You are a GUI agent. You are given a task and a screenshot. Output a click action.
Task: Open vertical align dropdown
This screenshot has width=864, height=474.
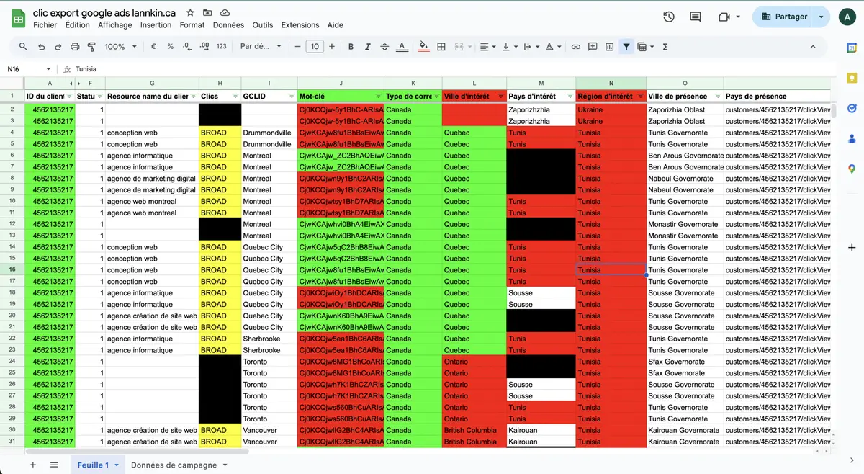[510, 47]
